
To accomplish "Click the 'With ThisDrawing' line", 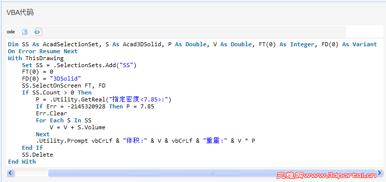I will [x=36, y=58].
